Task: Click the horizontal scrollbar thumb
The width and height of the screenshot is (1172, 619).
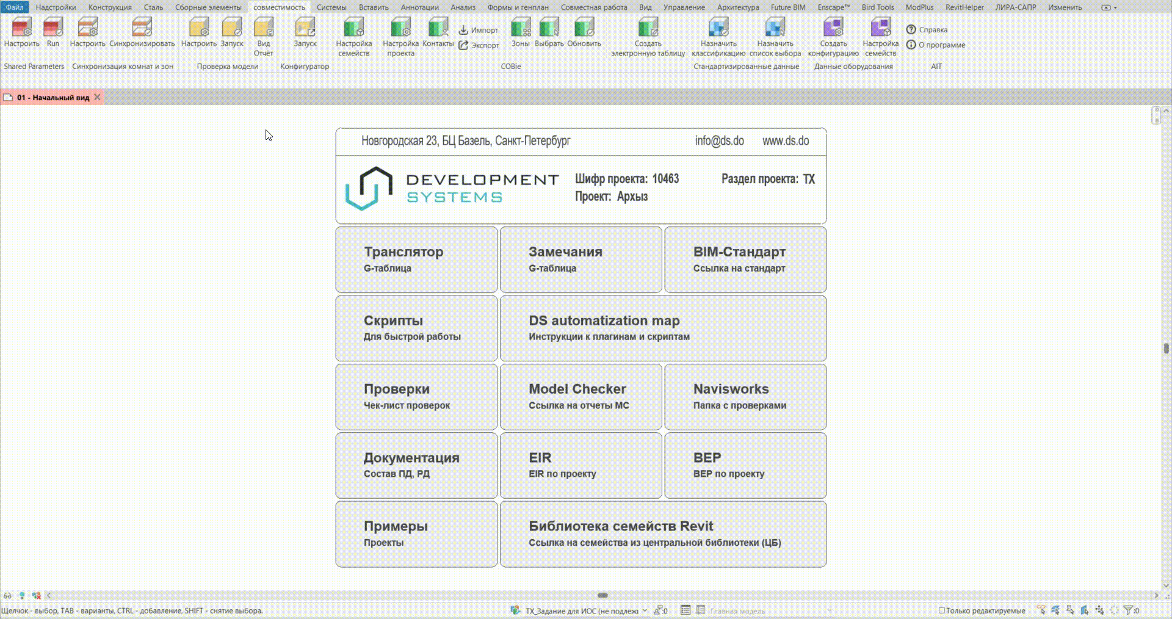Action: pos(602,595)
